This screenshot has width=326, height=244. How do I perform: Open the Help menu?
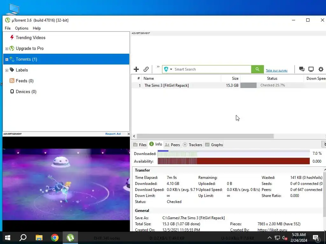(37, 28)
